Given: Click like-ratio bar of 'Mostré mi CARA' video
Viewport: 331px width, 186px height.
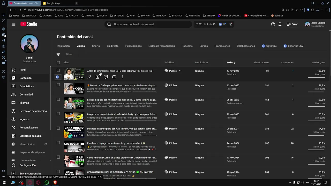Looking at the screenshot, I should coord(317,92).
